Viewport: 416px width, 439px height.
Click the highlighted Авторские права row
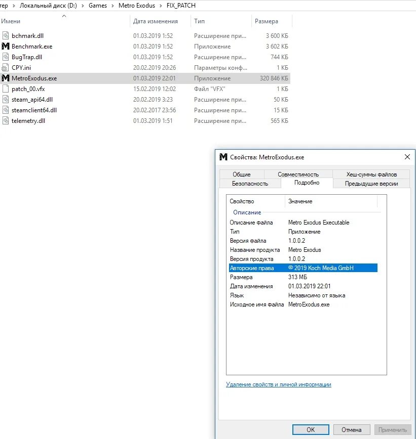click(x=303, y=268)
